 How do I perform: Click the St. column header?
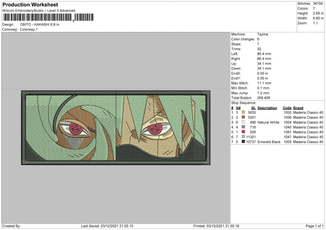(253, 108)
